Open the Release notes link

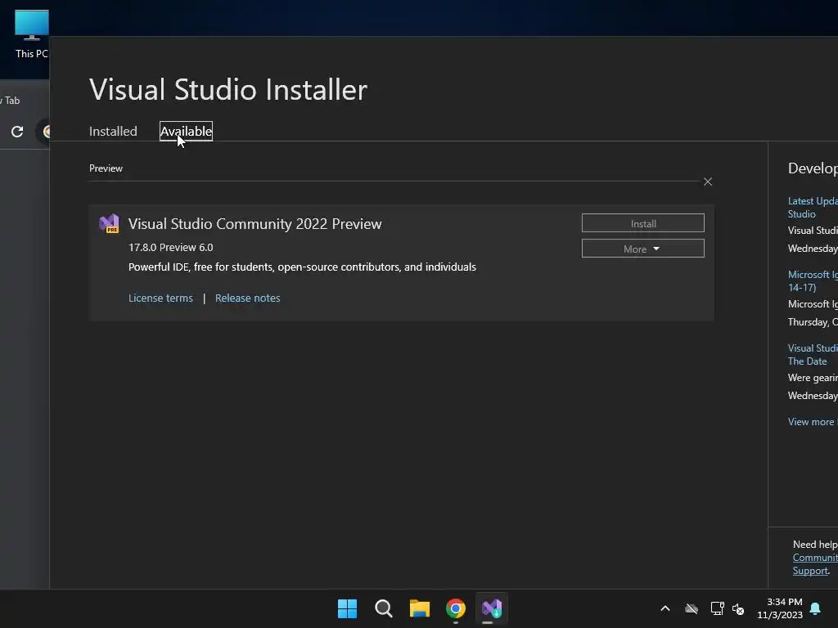coord(247,298)
